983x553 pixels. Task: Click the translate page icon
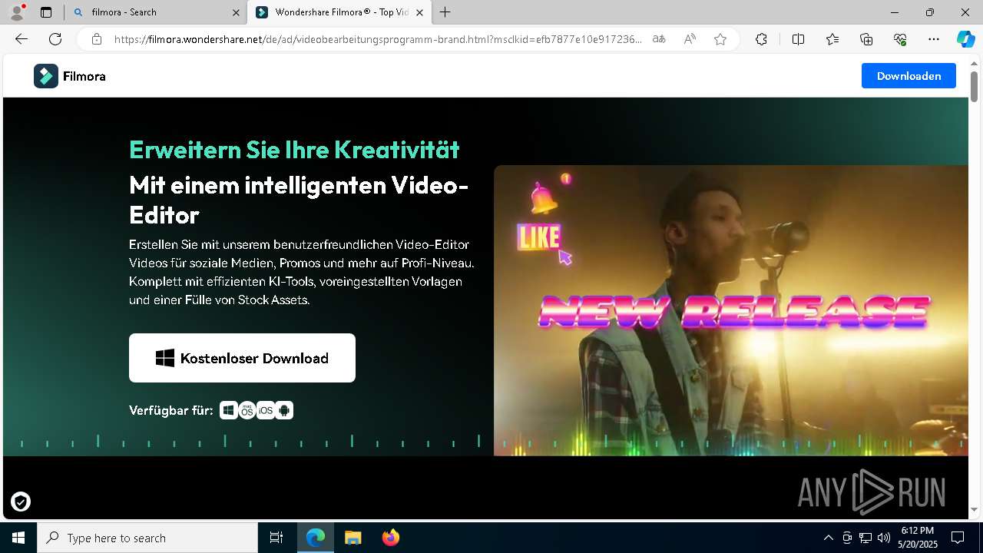pyautogui.click(x=659, y=39)
